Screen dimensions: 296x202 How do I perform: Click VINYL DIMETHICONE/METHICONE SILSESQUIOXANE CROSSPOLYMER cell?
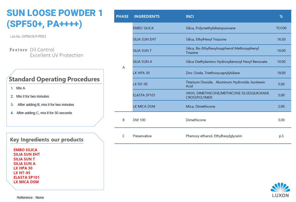pos(227,95)
